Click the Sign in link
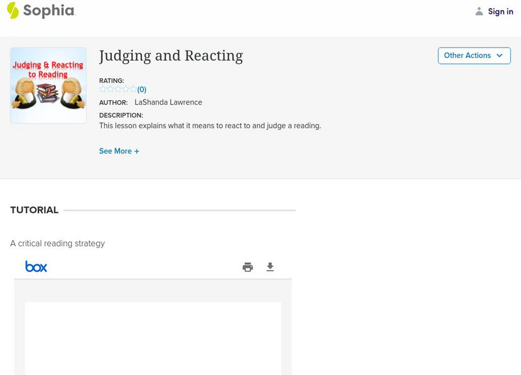Viewport: 521px width, 375px height. (x=500, y=11)
